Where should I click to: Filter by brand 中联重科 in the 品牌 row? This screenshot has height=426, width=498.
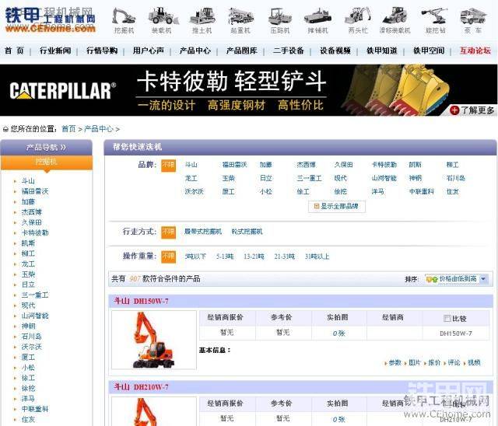coord(422,191)
